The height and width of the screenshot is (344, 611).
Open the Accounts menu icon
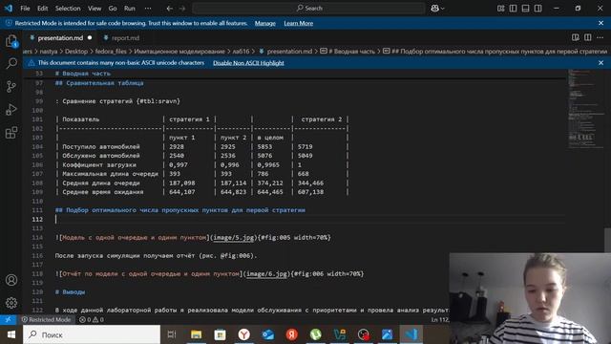pyautogui.click(x=11, y=280)
